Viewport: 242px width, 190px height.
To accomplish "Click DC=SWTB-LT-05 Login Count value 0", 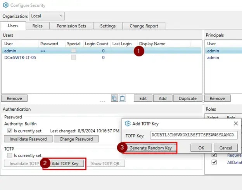I will 103,57.
